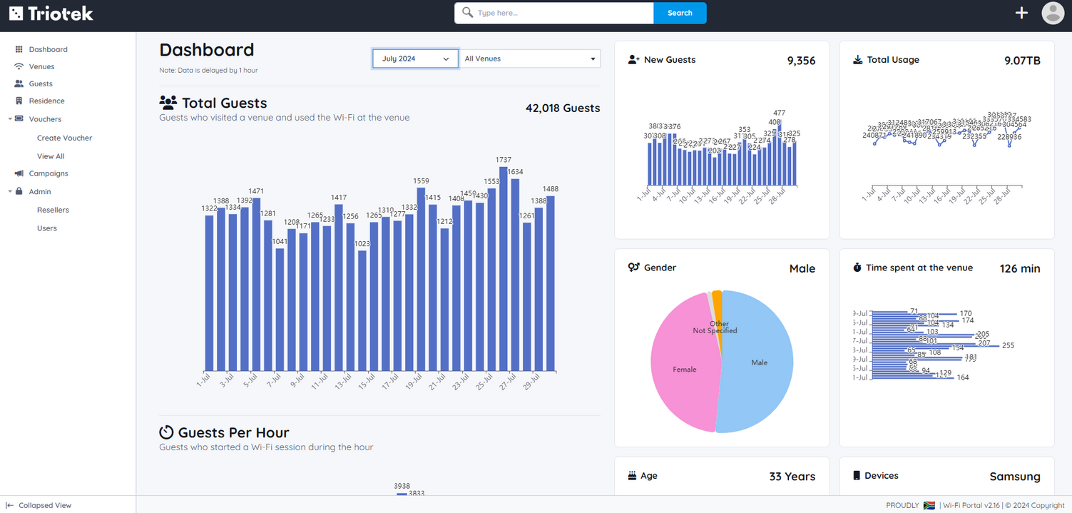Open the July 2024 month dropdown

pyautogui.click(x=415, y=59)
